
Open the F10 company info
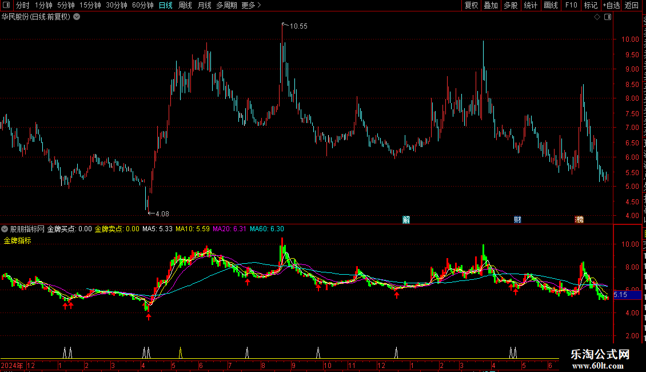click(x=571, y=5)
